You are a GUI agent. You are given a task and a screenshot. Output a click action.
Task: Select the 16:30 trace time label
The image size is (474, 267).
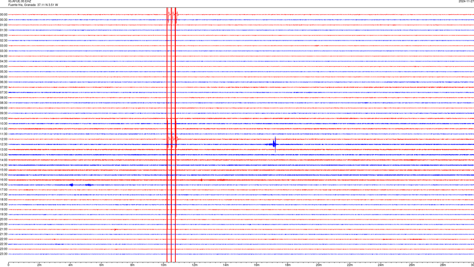3,184
